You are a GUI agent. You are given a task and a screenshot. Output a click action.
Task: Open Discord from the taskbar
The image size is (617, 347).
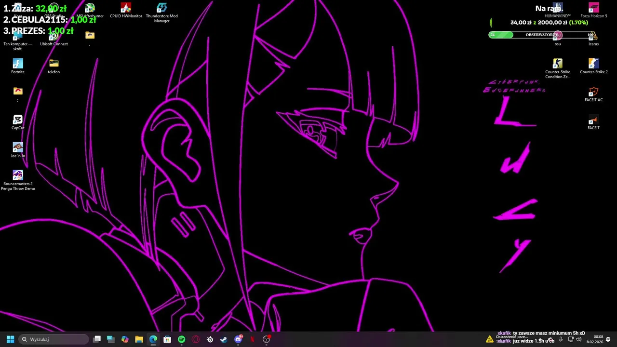238,339
